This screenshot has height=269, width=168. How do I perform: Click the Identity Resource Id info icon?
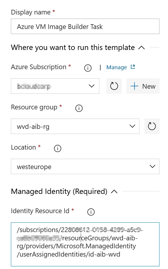click(91, 212)
